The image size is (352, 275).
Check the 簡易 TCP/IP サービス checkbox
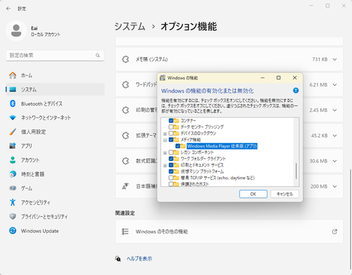tap(171, 178)
